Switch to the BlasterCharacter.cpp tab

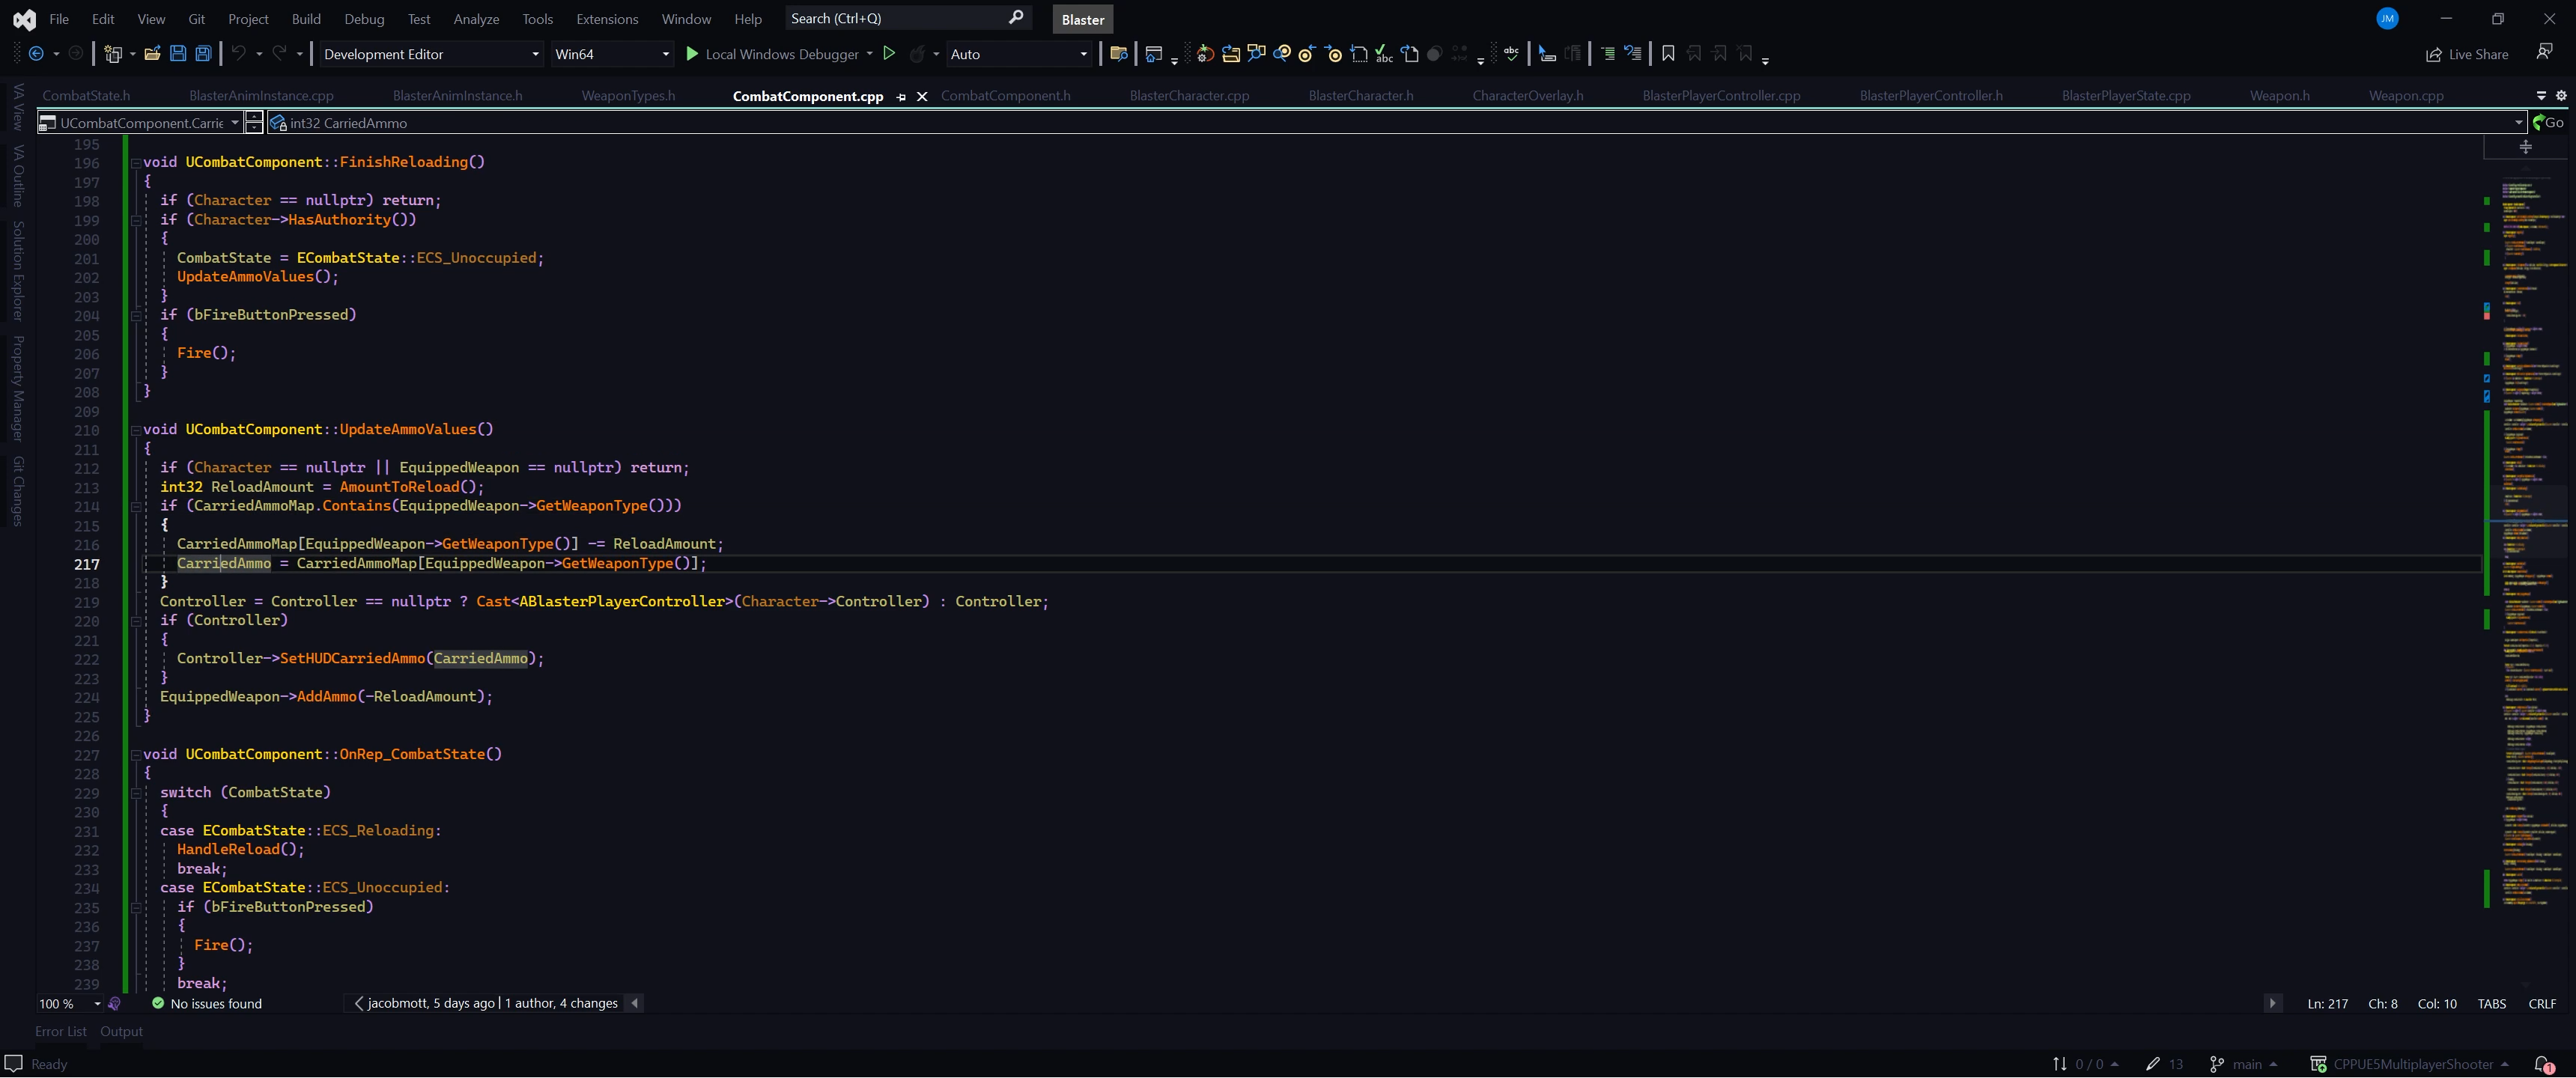point(1188,96)
